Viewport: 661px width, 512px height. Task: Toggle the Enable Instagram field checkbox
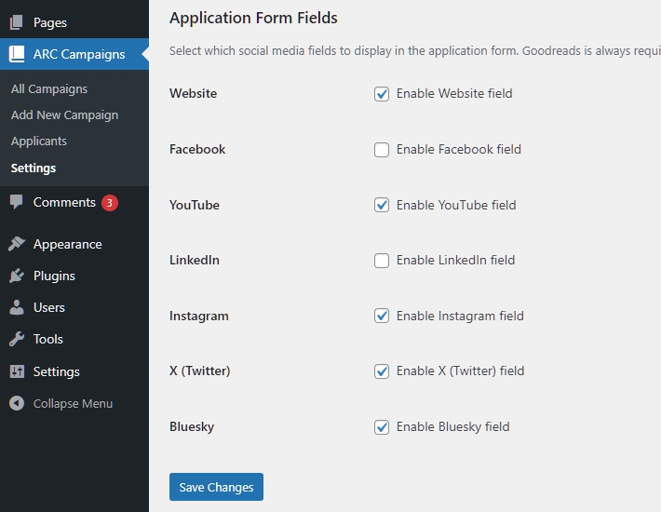[382, 316]
